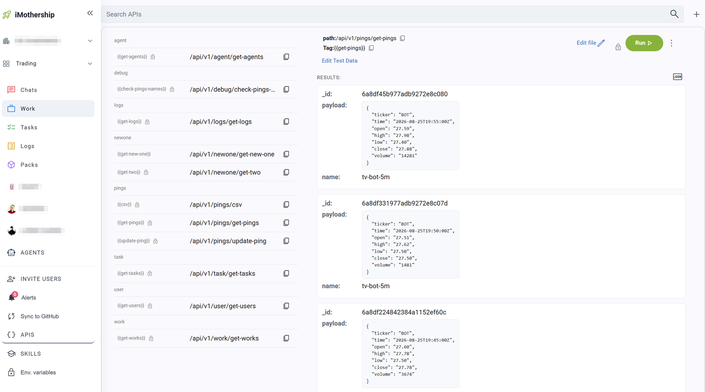The image size is (705, 392).
Task: Click Edit file link
Action: point(590,43)
